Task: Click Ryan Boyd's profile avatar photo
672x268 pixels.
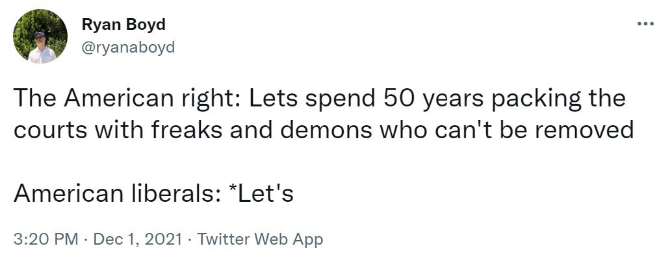Action: (40, 36)
